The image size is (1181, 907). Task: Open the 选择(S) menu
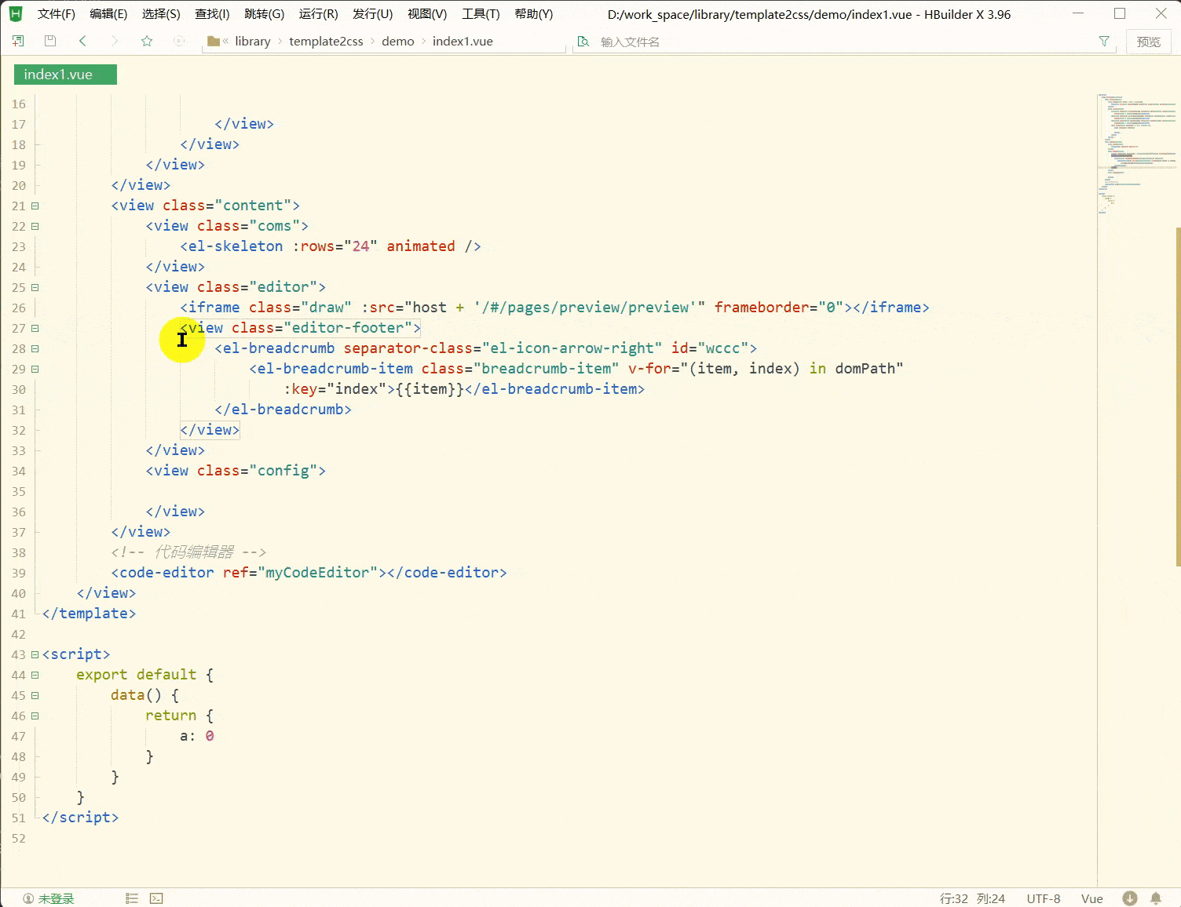(x=161, y=14)
